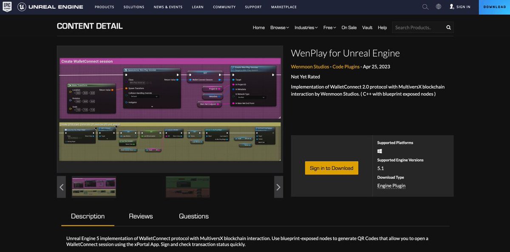The height and width of the screenshot is (252, 510).
Task: Switch to the Questions tab
Action: [194, 216]
